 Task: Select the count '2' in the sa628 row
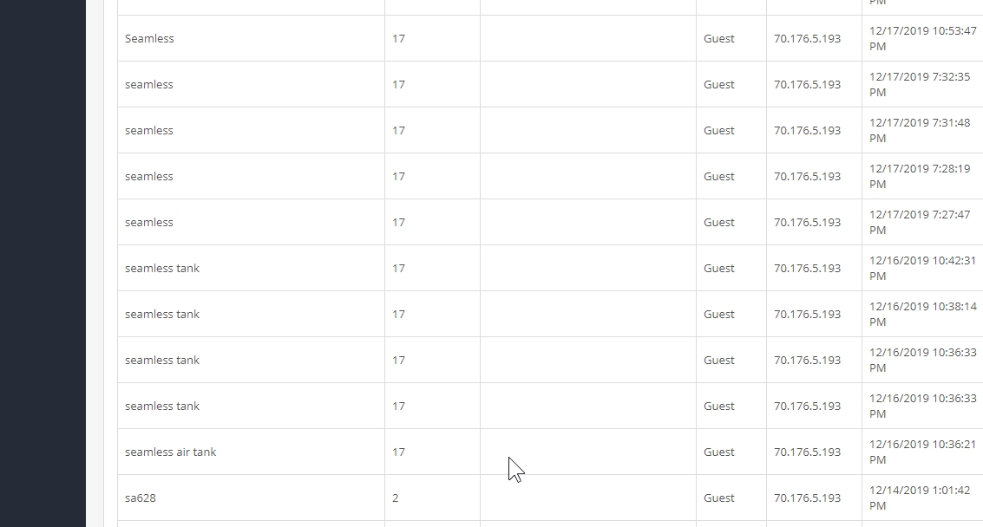(396, 498)
